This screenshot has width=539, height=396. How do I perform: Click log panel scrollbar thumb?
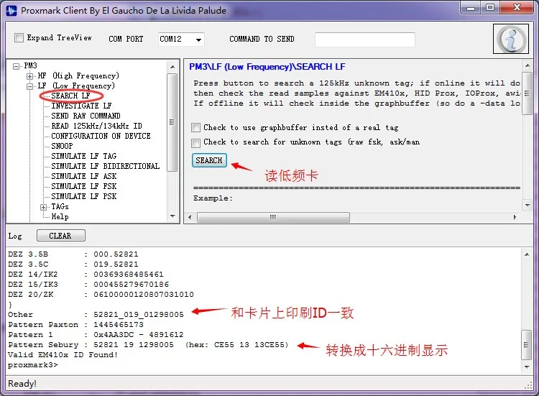526,345
